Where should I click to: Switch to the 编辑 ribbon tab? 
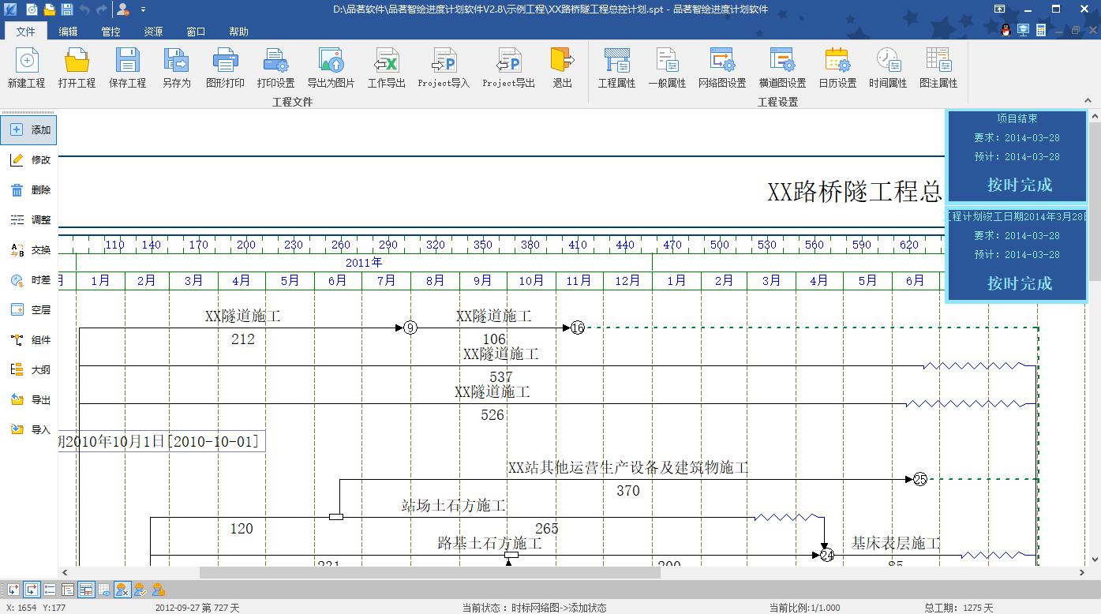coord(69,32)
